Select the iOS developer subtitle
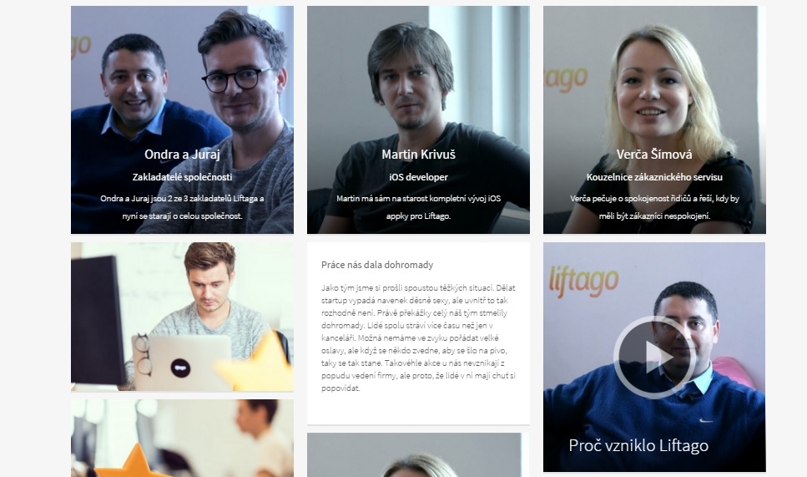Viewport: 807px width, 477px height. pos(418,177)
